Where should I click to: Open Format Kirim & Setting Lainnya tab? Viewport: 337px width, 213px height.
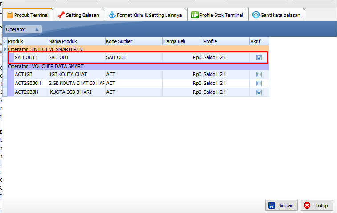coord(146,15)
